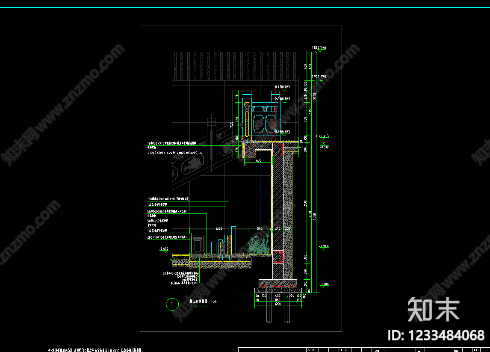Click the elevation label "-0.350(TW)"
The width and height of the screenshot is (490, 352).
pyautogui.click(x=283, y=132)
